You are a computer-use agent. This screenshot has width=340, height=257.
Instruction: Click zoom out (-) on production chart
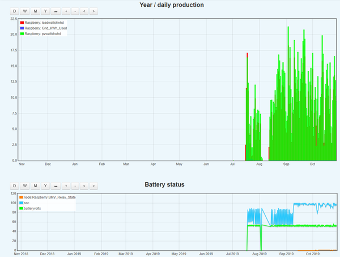[x=75, y=11]
